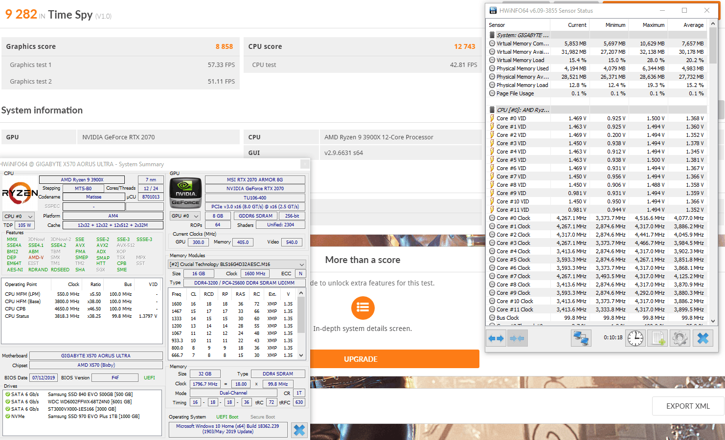Click the Sensor column header
Image resolution: width=725 pixels, height=440 pixels.
pos(519,25)
